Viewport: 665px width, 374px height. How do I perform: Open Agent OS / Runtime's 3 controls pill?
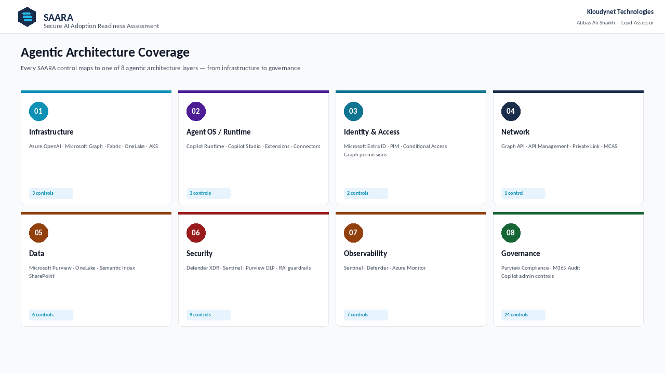[208, 193]
